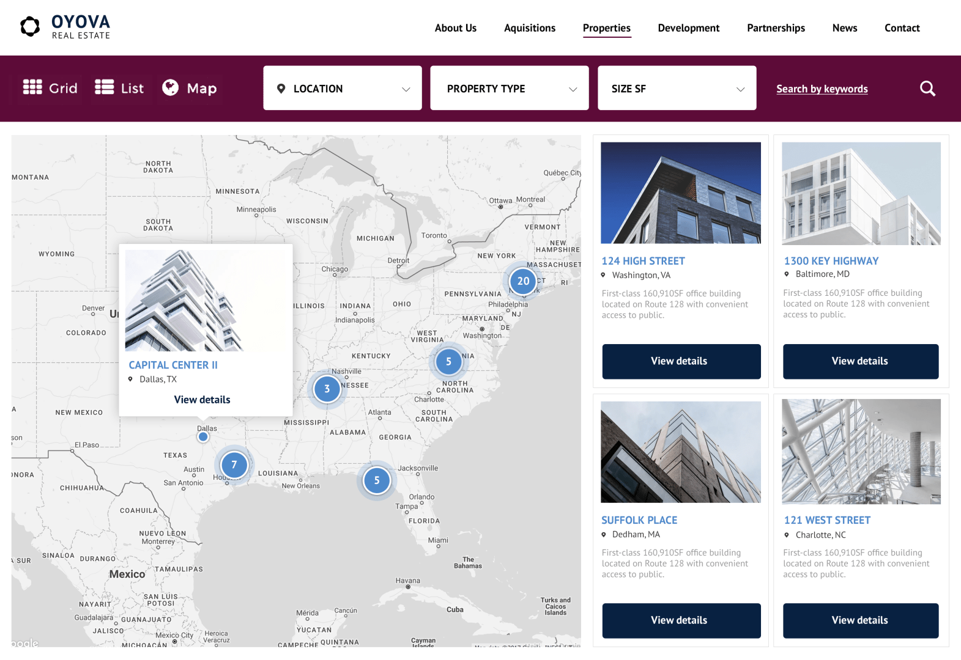Switch to List view
This screenshot has height=660, width=961.
point(119,88)
